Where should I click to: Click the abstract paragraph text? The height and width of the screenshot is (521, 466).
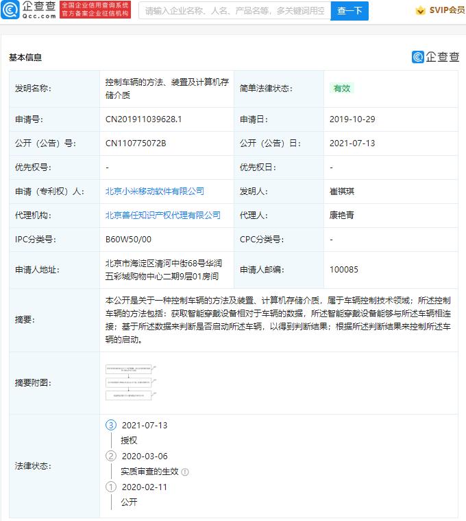tap(278, 320)
